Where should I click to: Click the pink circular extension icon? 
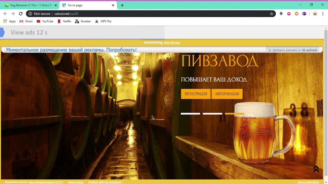(x=289, y=14)
